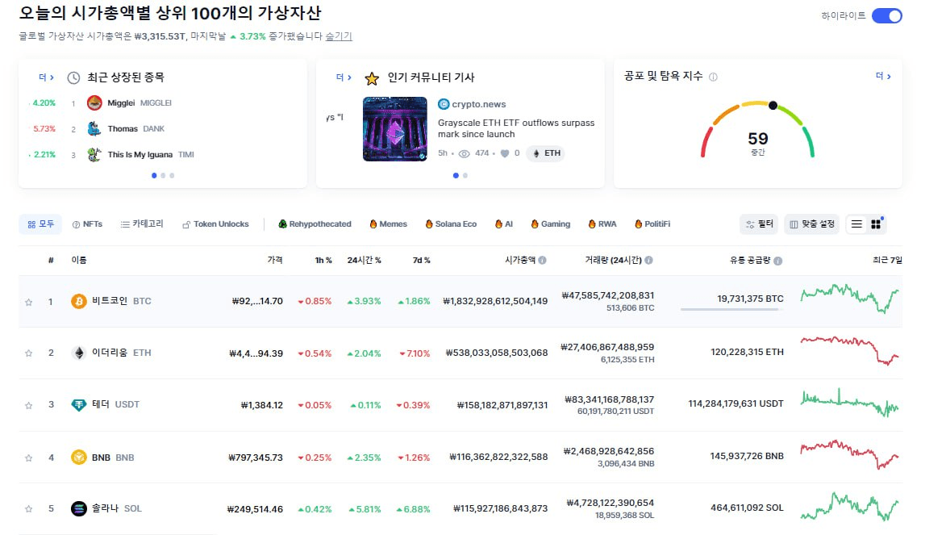Click info icon next to 거래량 (24시간)

pos(648,261)
